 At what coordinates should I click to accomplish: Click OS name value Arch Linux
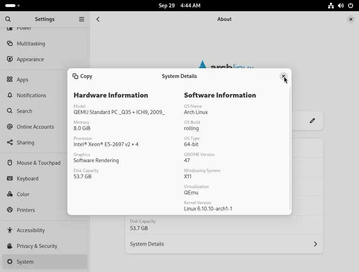tap(196, 112)
